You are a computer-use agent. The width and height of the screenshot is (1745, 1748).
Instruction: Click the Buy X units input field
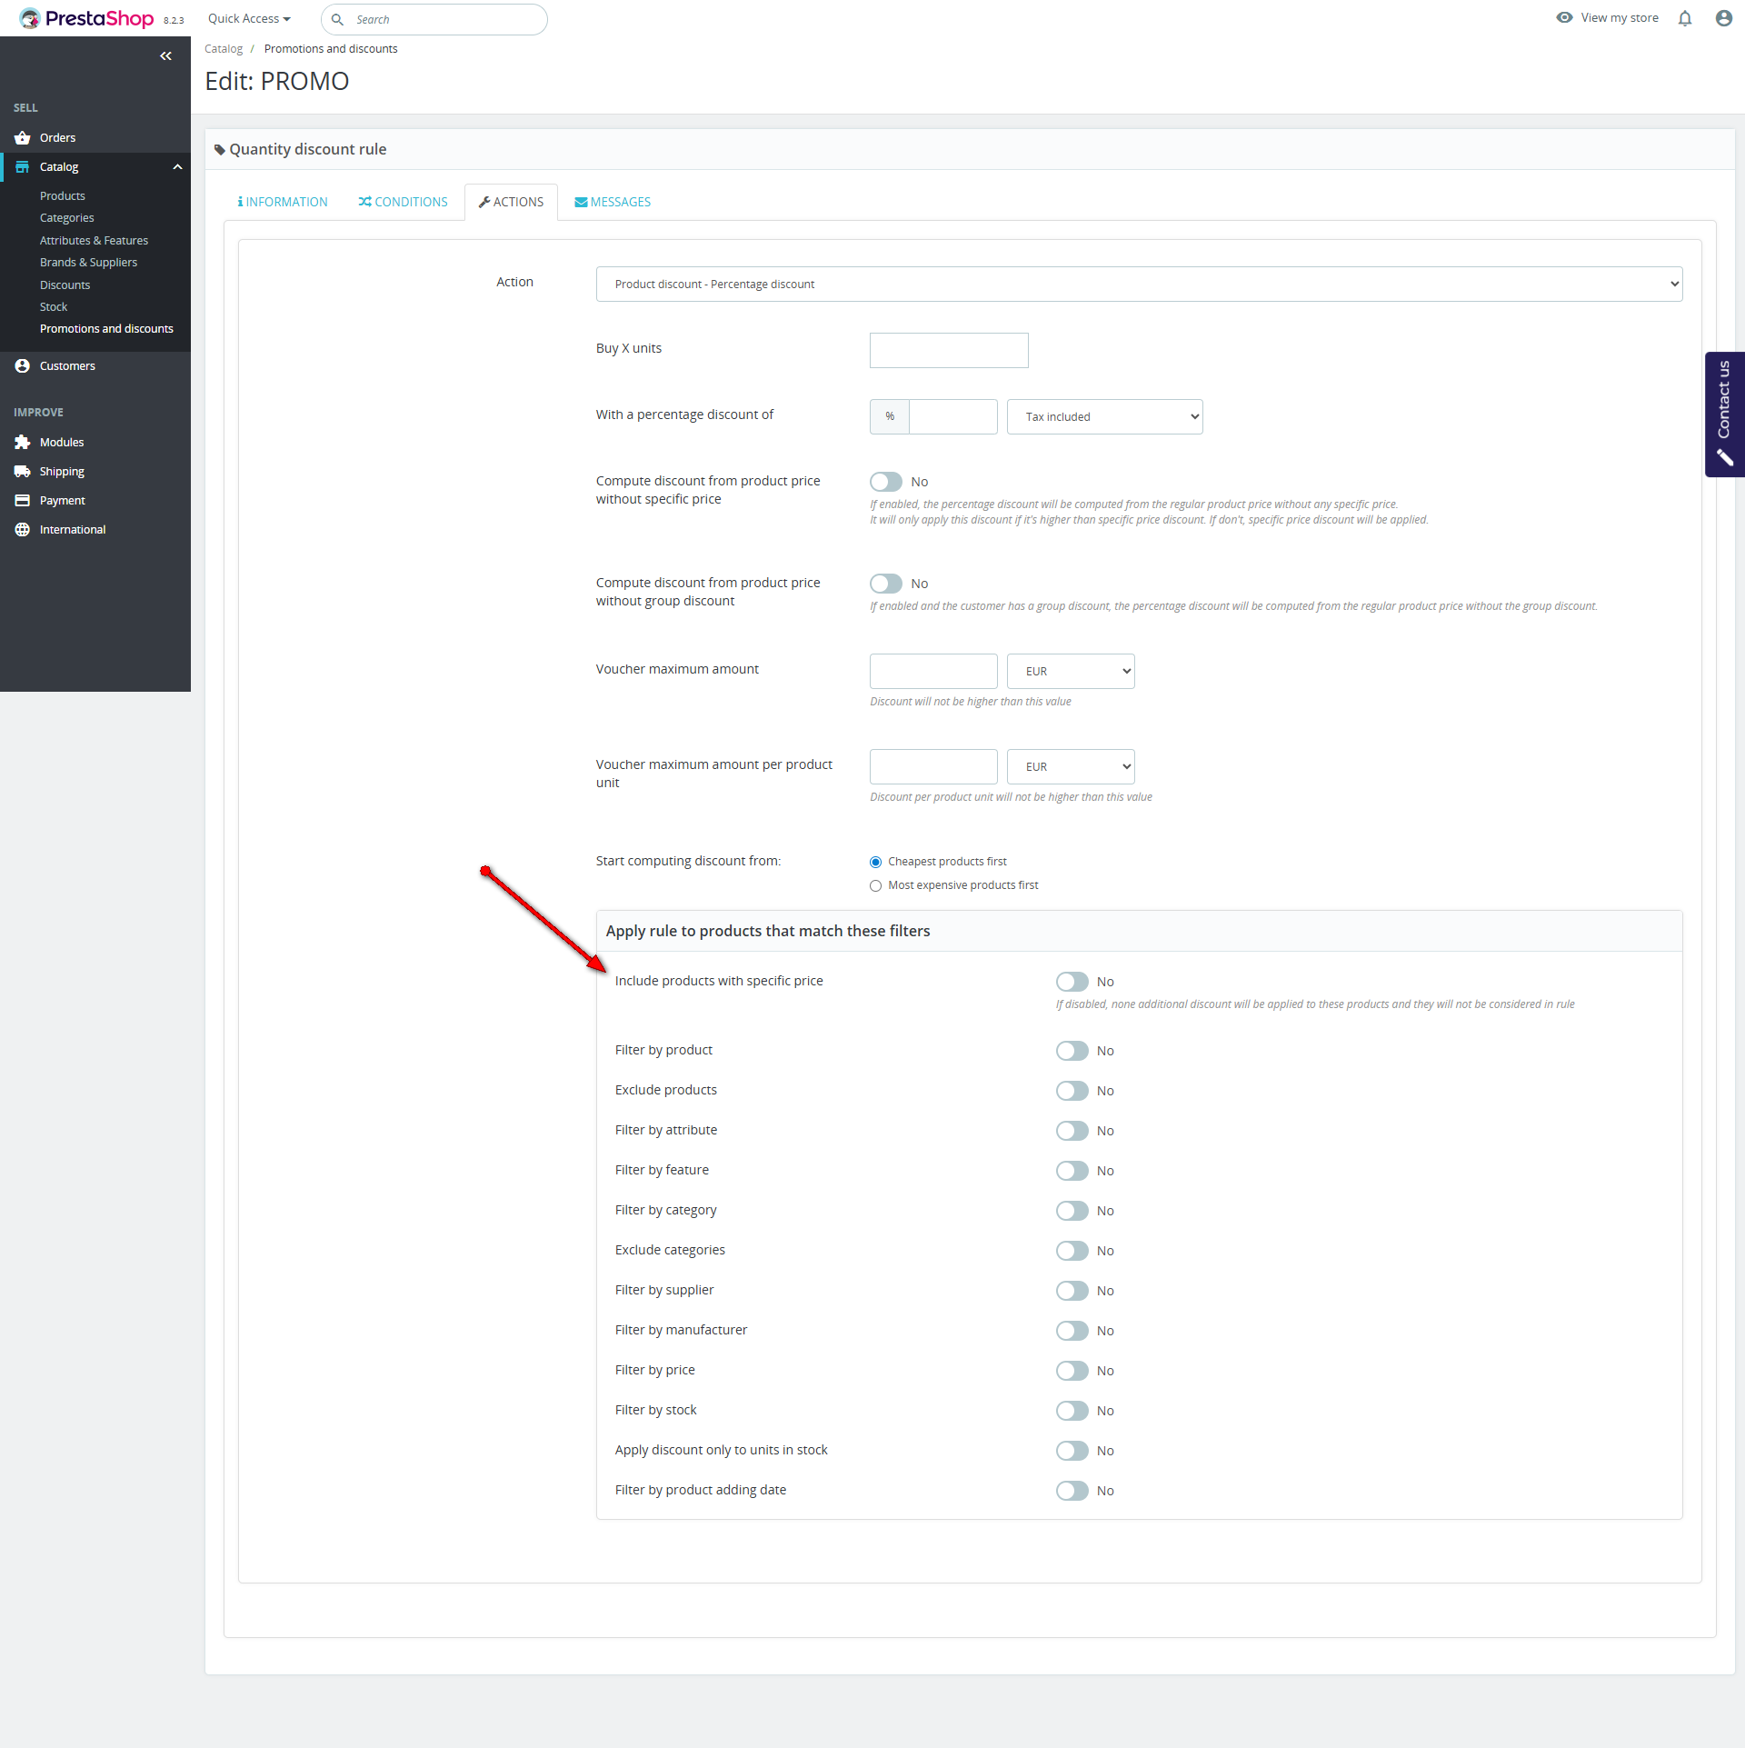948,351
